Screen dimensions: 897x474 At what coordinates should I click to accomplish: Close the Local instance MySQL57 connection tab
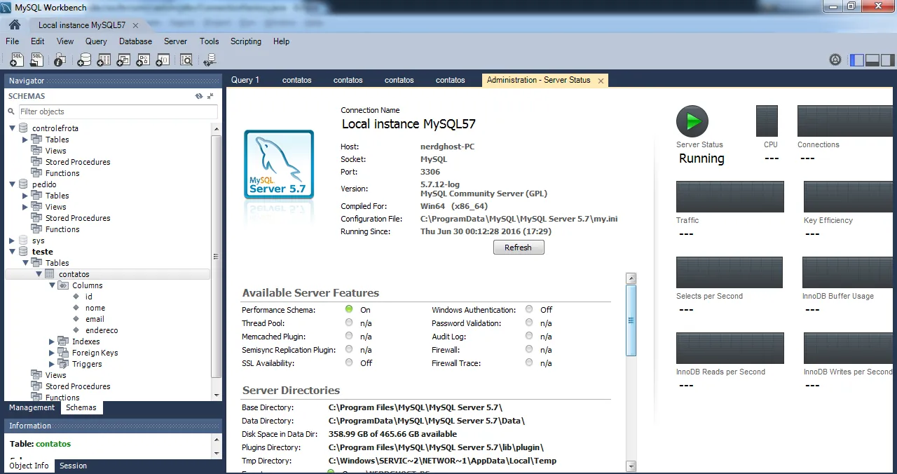point(135,25)
